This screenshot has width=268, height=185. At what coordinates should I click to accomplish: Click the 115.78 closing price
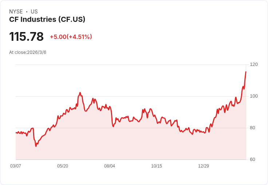pos(26,37)
